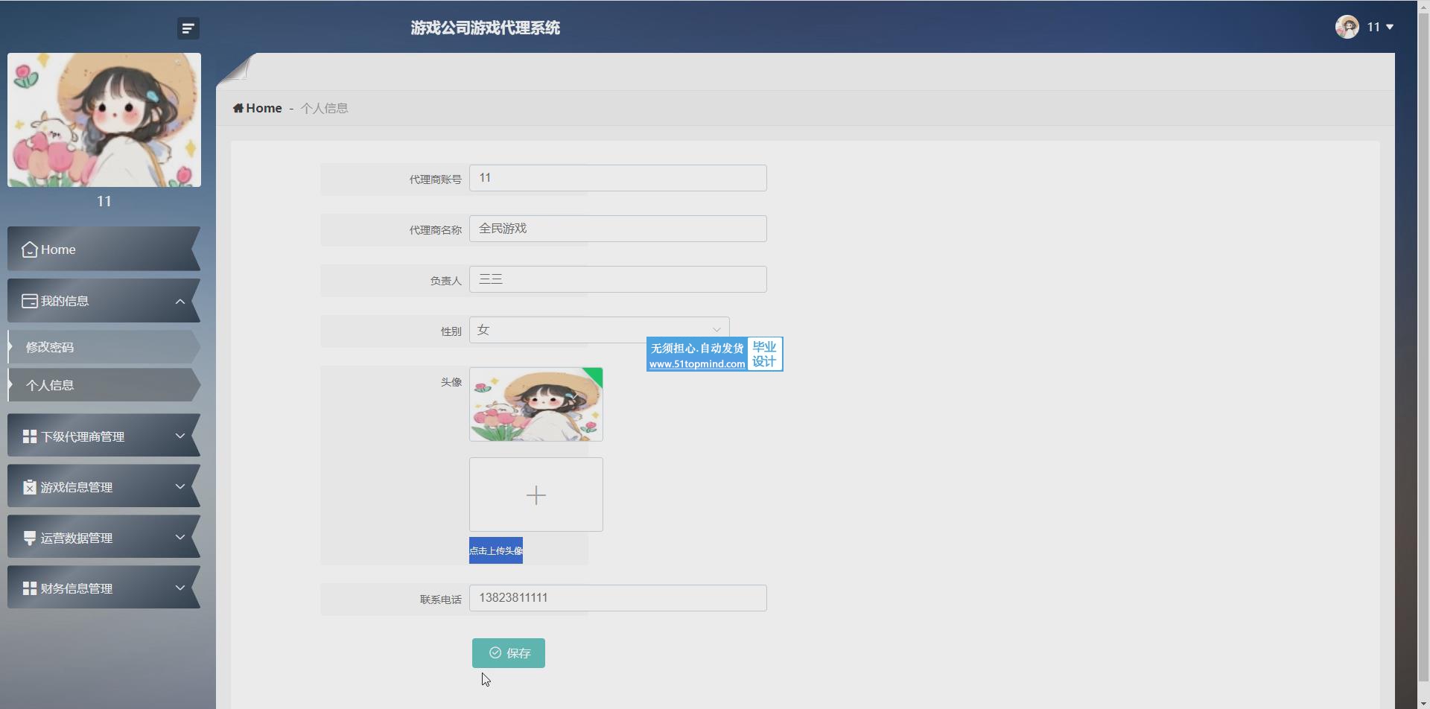Click the 我的信息 card icon
This screenshot has height=709, width=1430.
pyautogui.click(x=30, y=301)
